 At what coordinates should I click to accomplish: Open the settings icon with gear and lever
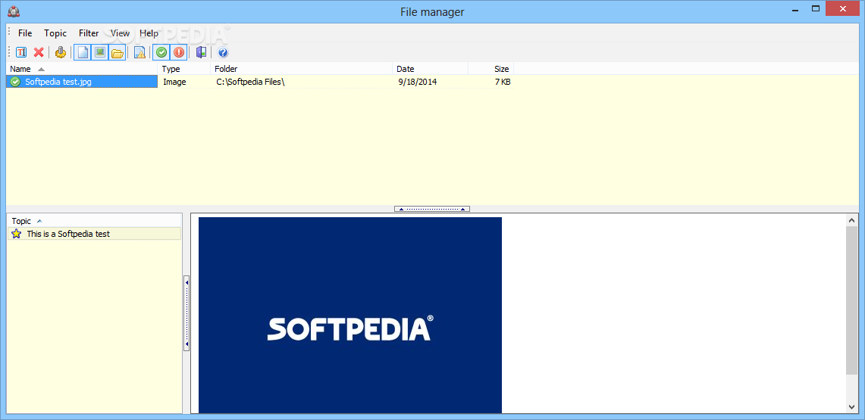(x=61, y=52)
